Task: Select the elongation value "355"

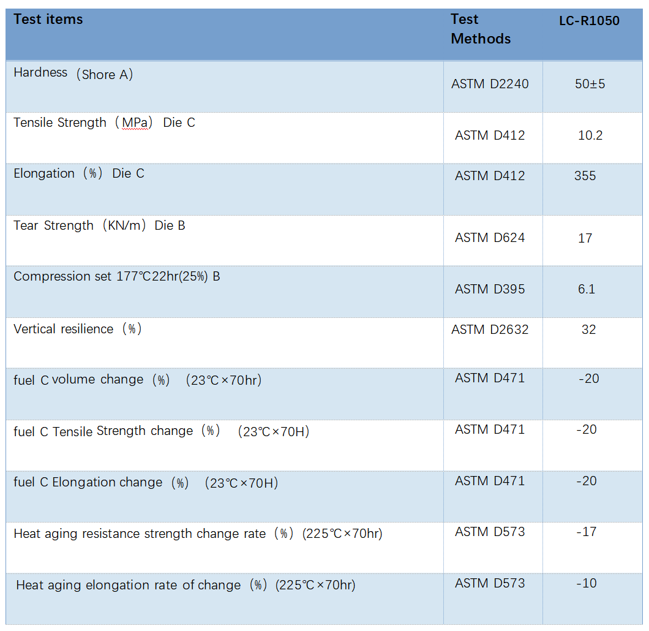Action: click(585, 176)
